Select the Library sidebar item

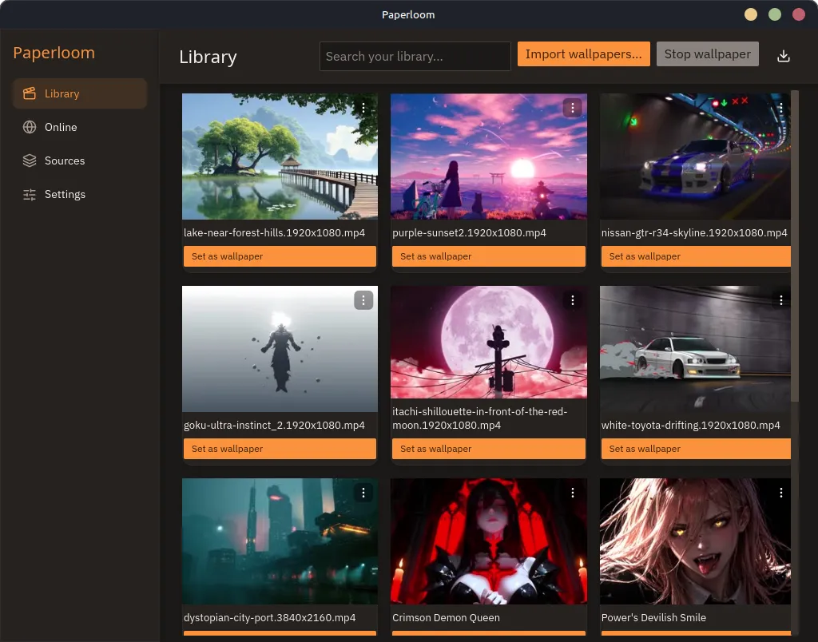coord(80,93)
